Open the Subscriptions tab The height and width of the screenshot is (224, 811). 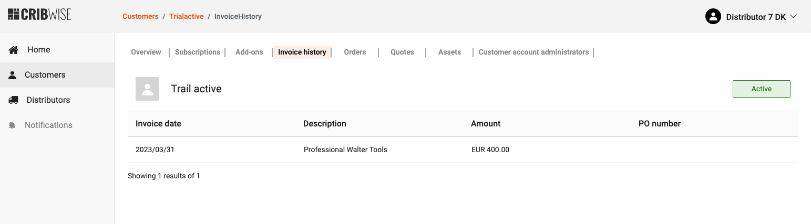197,52
